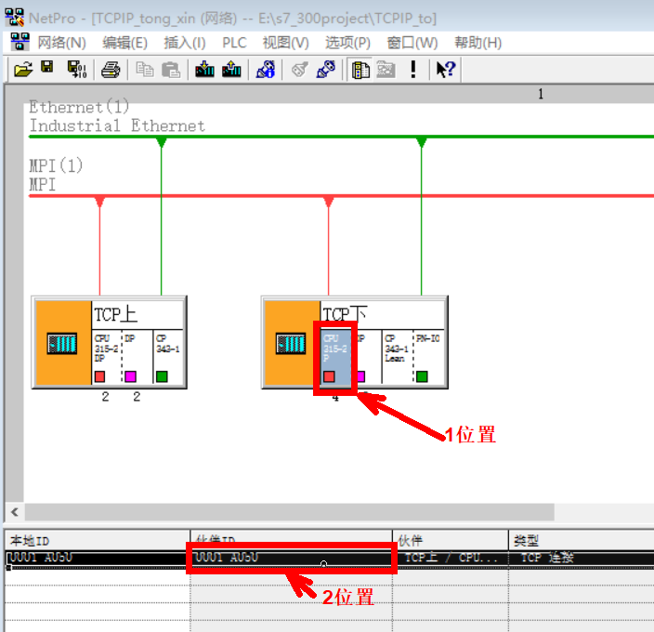Click the Upload from PLC icon
Viewport: 654px width, 632px height.
click(231, 69)
